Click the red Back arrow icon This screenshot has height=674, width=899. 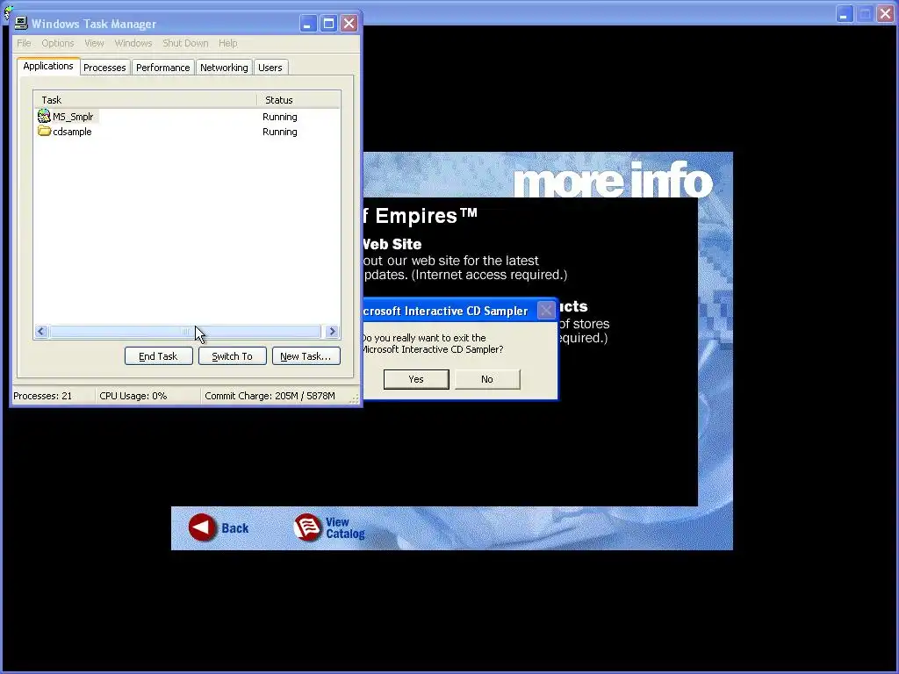click(203, 527)
